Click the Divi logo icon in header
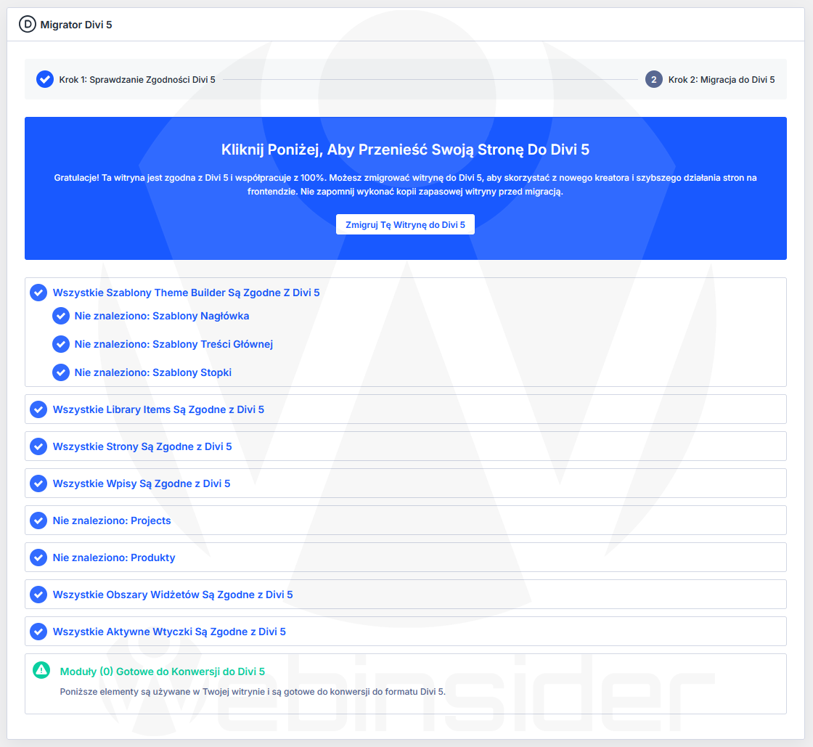This screenshot has height=747, width=813. click(x=27, y=25)
